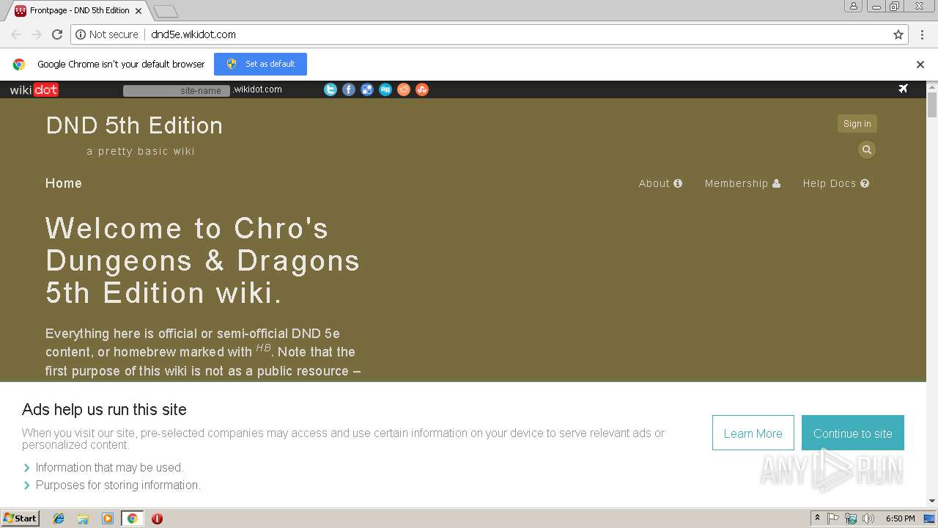
Task: Open Windows Media Player from taskbar
Action: (x=108, y=518)
